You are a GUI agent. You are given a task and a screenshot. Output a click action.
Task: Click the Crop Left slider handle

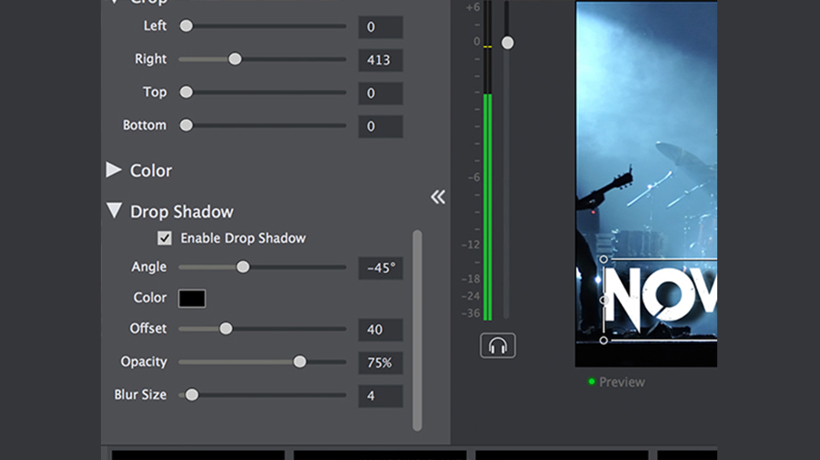point(186,27)
